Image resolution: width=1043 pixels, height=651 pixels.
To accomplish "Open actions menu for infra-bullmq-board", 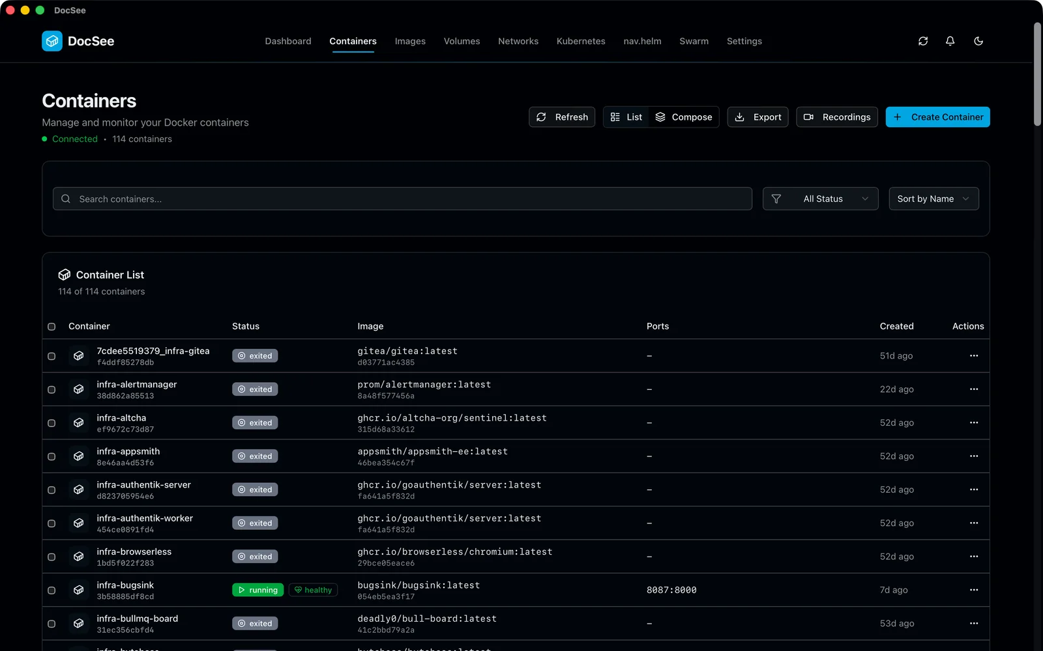I will click(974, 623).
